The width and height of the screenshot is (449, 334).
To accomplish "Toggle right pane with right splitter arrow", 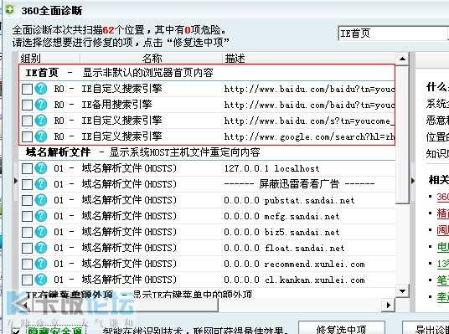I will 412,181.
